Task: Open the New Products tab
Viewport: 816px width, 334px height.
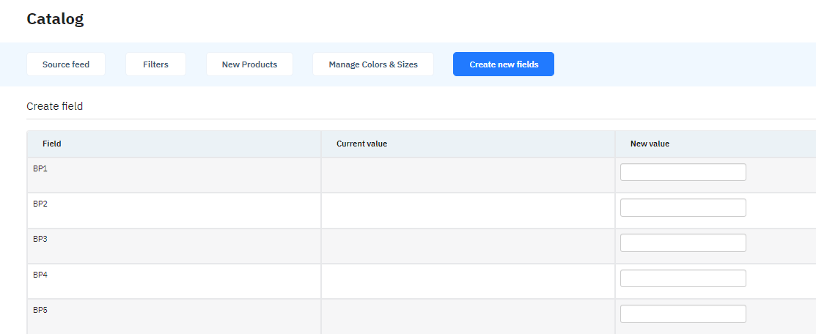Action: coord(249,64)
